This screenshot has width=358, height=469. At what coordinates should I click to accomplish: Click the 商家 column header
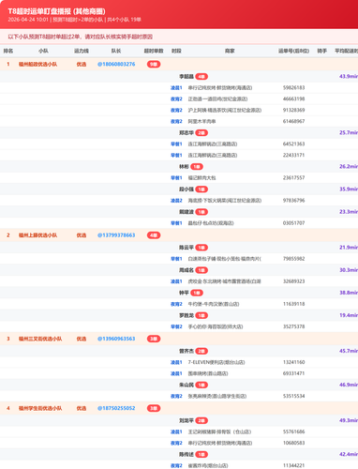(230, 51)
